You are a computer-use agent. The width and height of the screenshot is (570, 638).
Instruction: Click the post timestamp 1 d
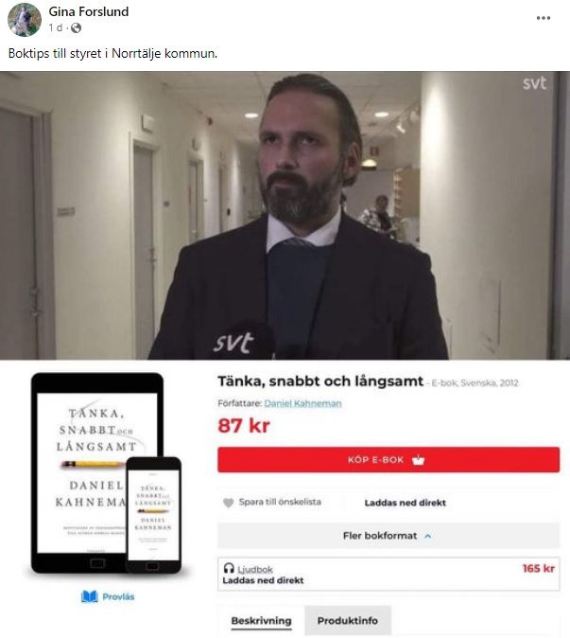click(56, 27)
